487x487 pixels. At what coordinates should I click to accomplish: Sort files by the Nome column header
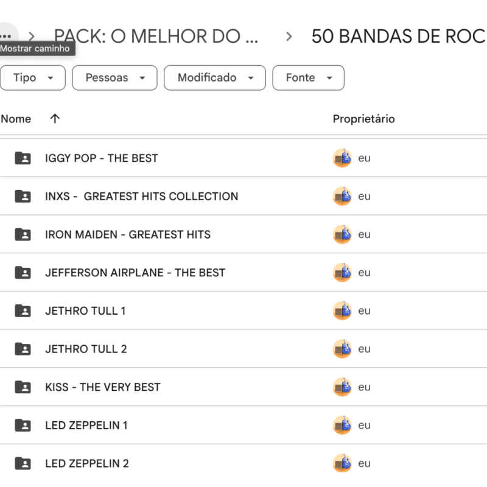16,119
